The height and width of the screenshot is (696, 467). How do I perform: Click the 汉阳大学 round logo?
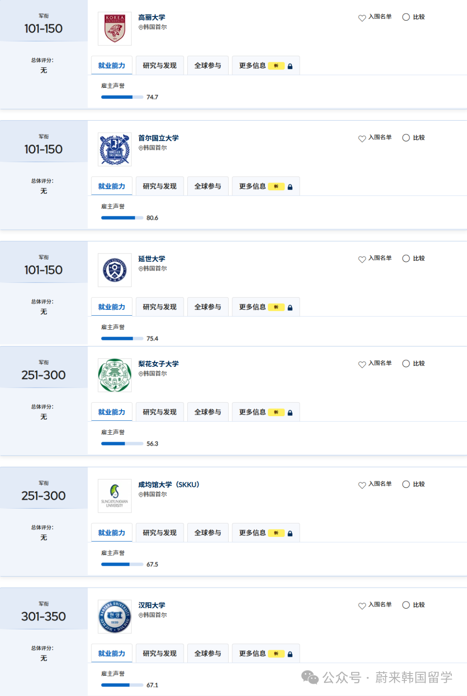click(x=115, y=616)
